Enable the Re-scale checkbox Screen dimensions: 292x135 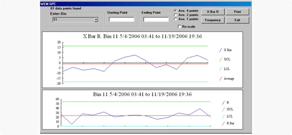pos(180,26)
